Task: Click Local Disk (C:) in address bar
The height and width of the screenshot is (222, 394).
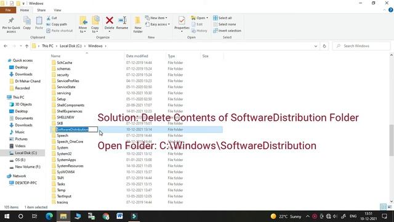Action: (71, 46)
